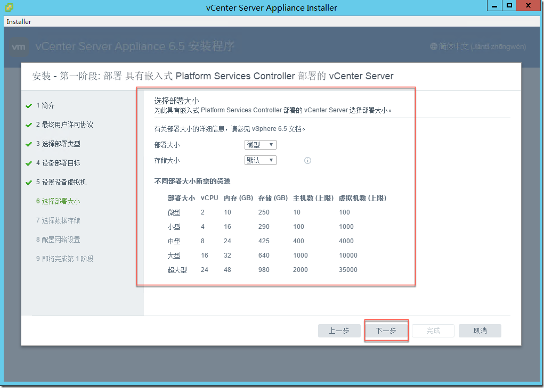Click the globe language icon
The image size is (544, 388).
tap(433, 46)
